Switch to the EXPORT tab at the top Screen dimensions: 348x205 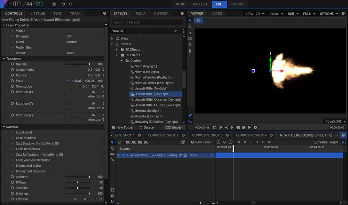pyautogui.click(x=238, y=4)
